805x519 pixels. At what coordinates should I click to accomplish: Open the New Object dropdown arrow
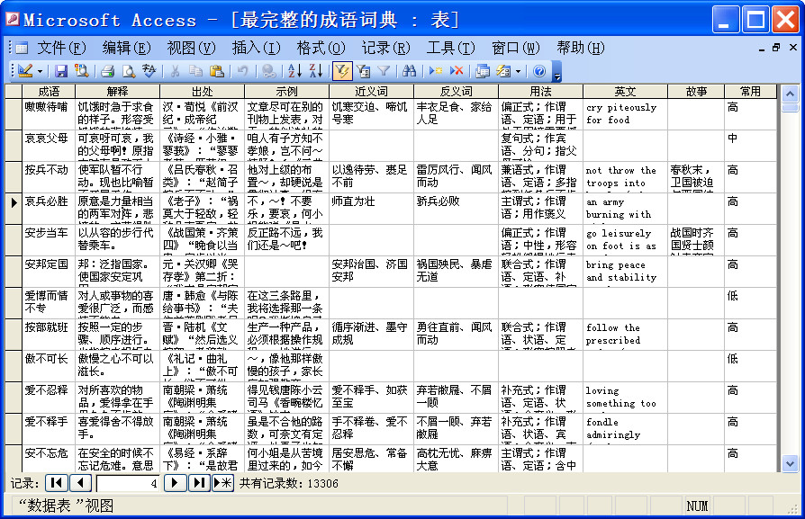pos(516,72)
